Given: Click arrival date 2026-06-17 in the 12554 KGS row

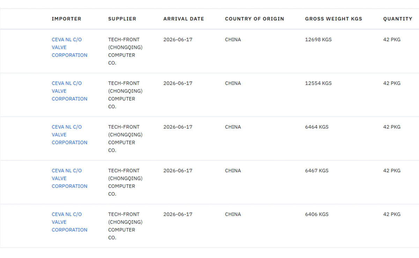Looking at the screenshot, I should tap(178, 83).
